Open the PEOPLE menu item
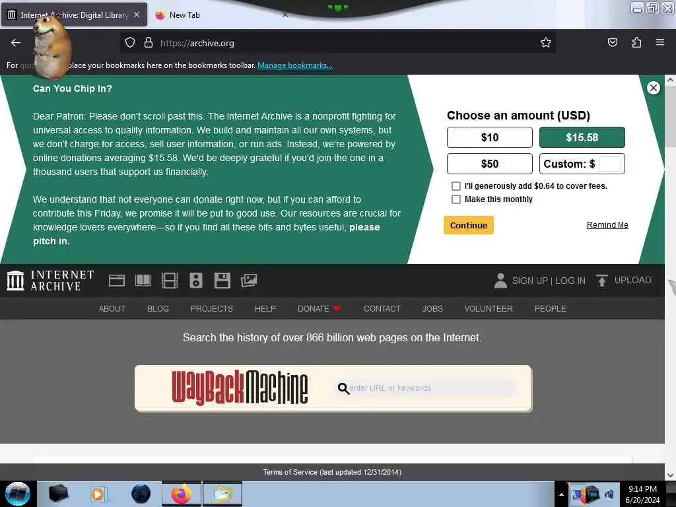Viewport: 676px width, 507px height. [550, 309]
